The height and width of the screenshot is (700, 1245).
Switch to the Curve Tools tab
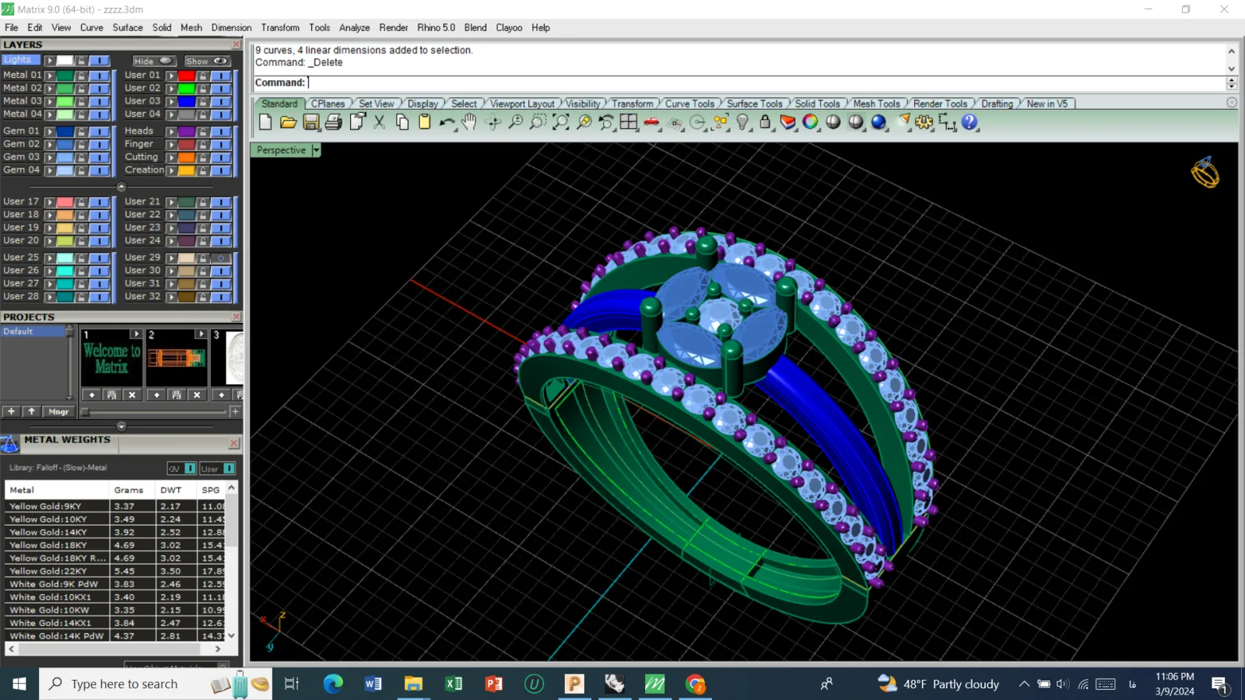tap(689, 103)
